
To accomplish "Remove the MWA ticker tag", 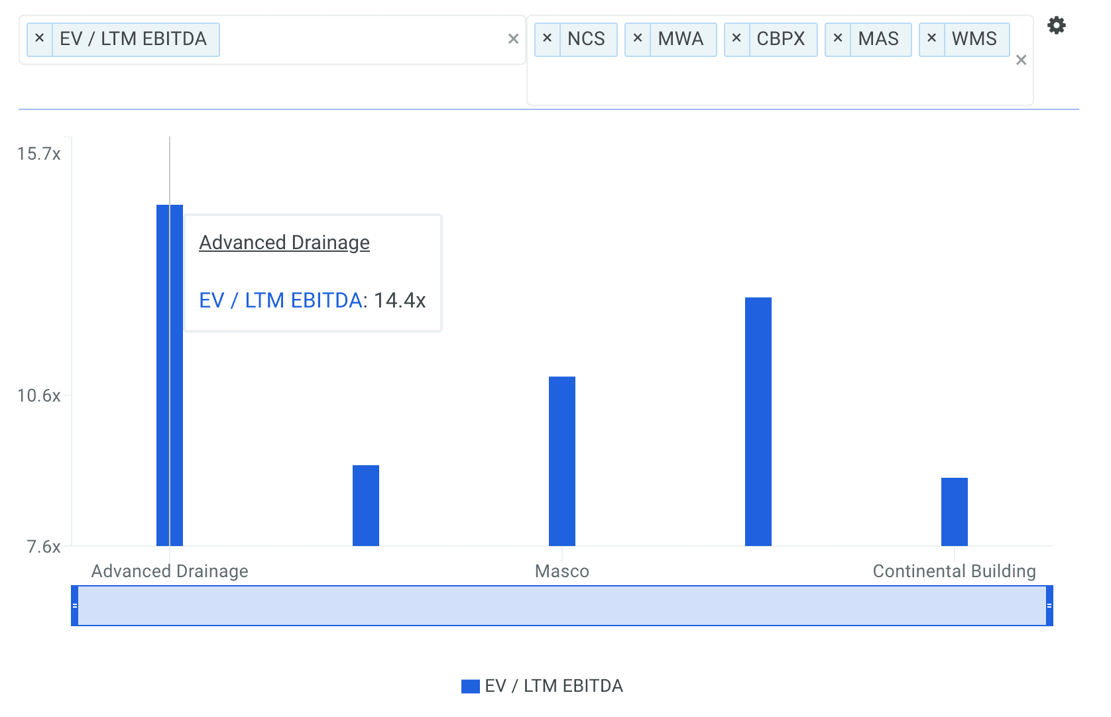I will 638,39.
